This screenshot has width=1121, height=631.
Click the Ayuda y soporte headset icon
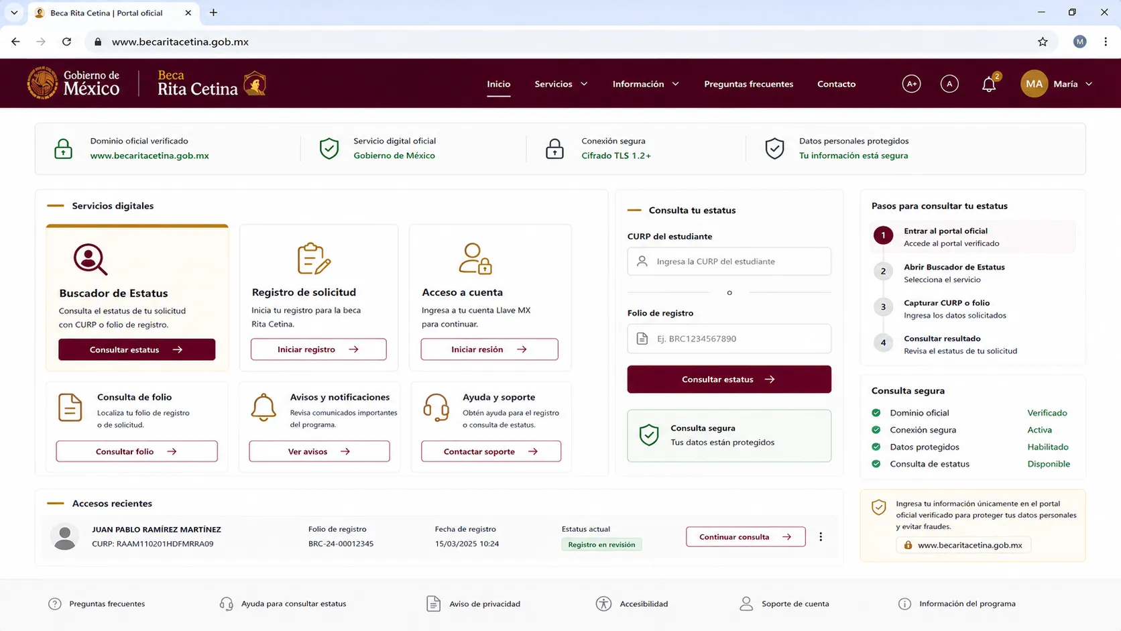[436, 408]
